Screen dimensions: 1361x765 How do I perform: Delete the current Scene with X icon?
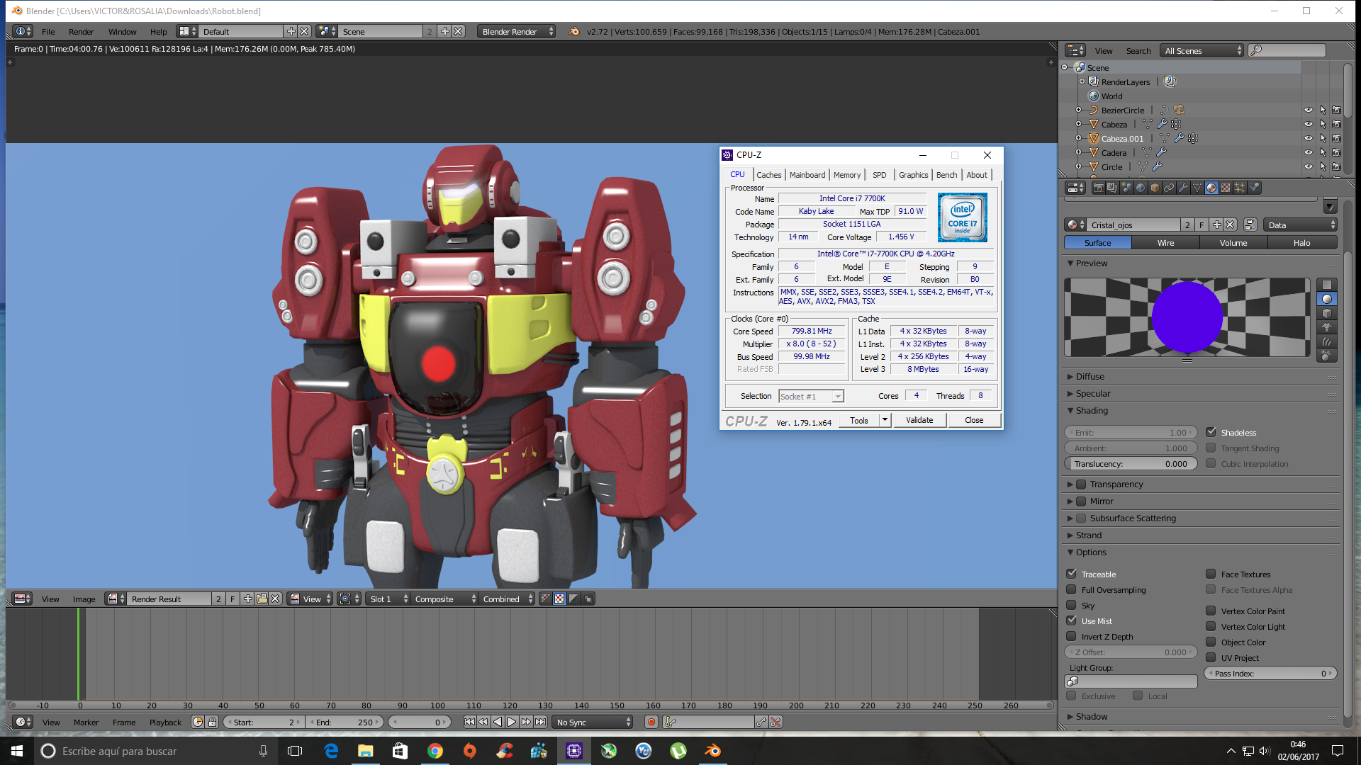pos(459,31)
